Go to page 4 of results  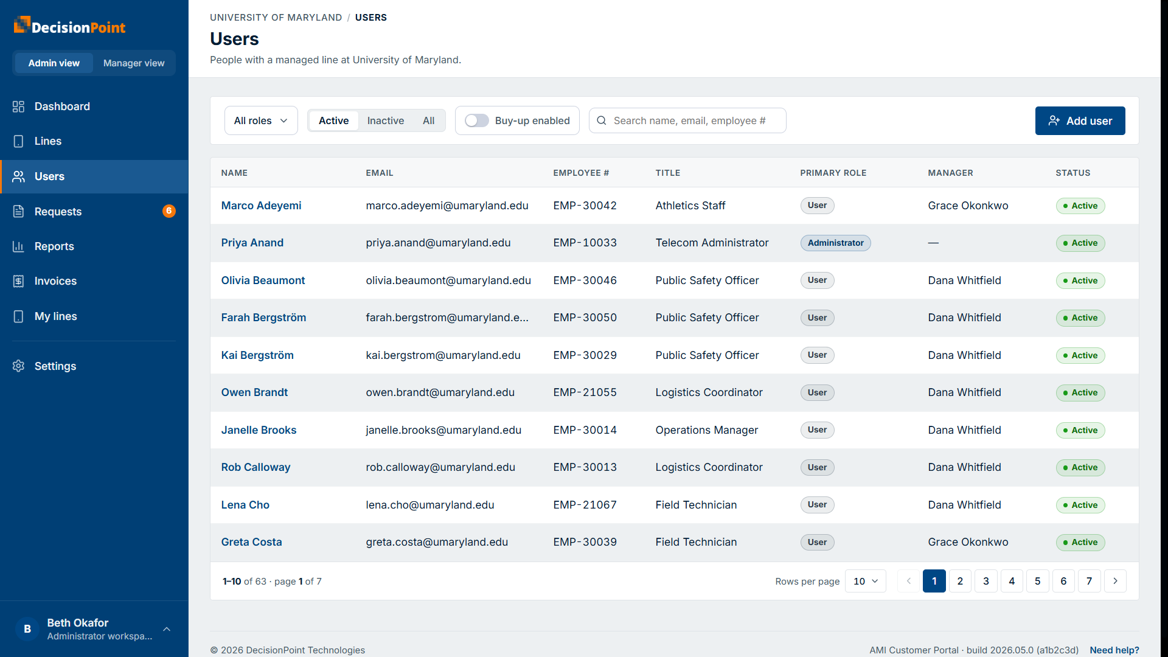tap(1012, 581)
